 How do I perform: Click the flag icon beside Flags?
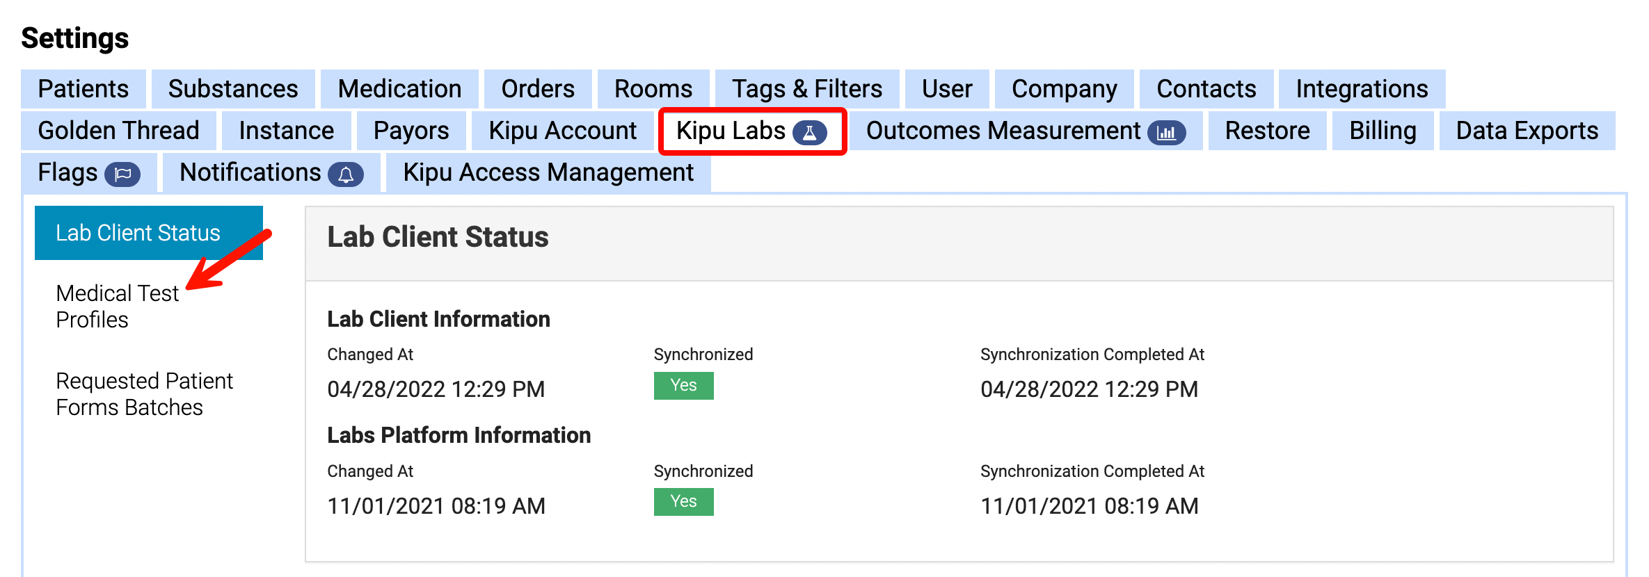[x=122, y=174]
